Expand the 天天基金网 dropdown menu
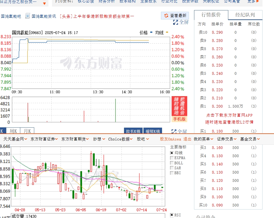The width and height of the screenshot is (274, 218). tap(15, 139)
